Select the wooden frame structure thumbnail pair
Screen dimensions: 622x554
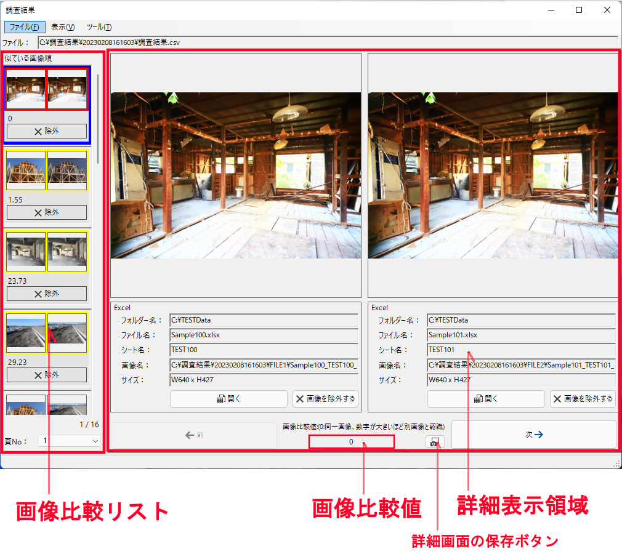(47, 171)
